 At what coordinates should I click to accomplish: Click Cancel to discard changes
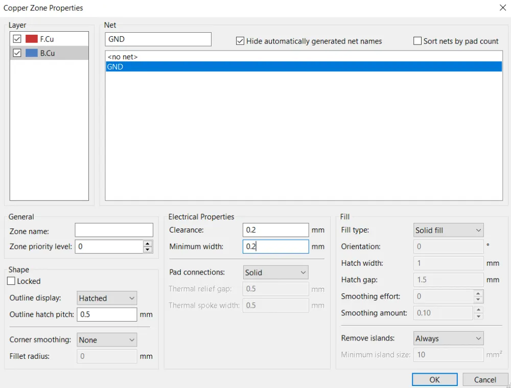485,379
